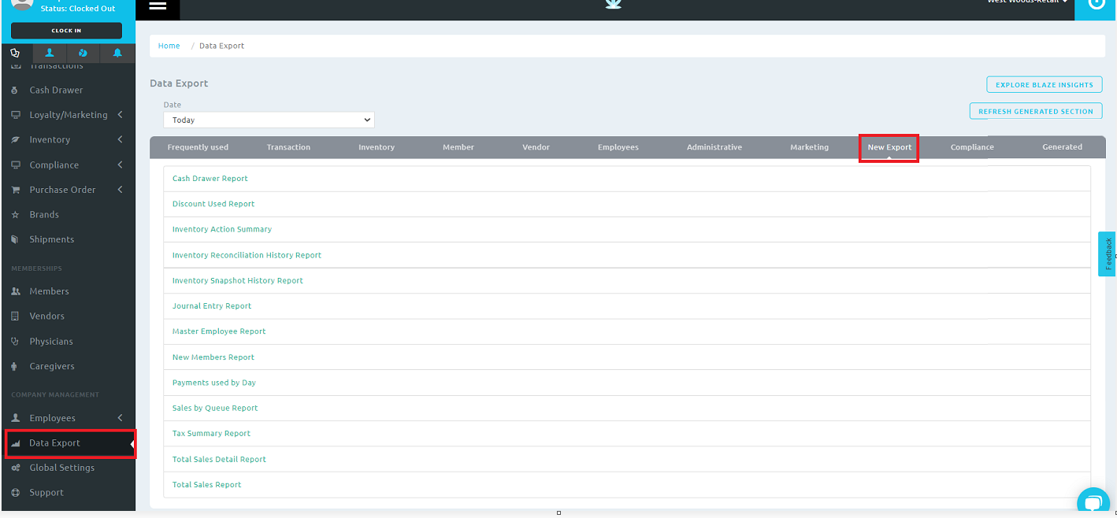Click the Physicians stethoscope icon
The height and width of the screenshot is (518, 1117).
coord(15,342)
